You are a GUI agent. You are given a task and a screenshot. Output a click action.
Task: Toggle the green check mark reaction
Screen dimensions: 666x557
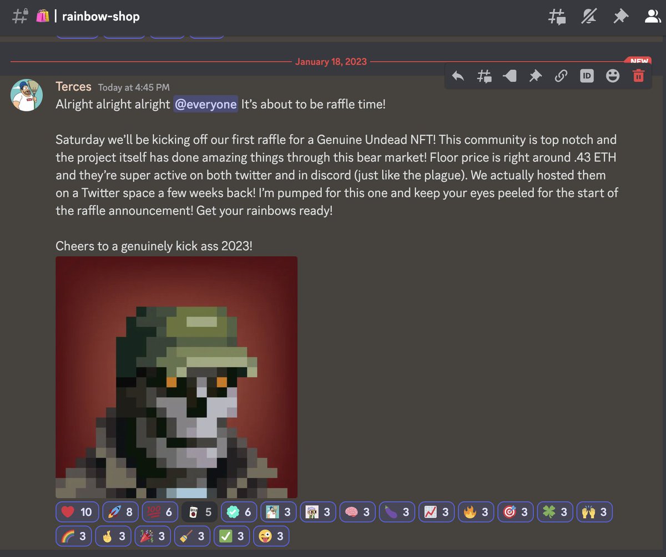point(232,536)
